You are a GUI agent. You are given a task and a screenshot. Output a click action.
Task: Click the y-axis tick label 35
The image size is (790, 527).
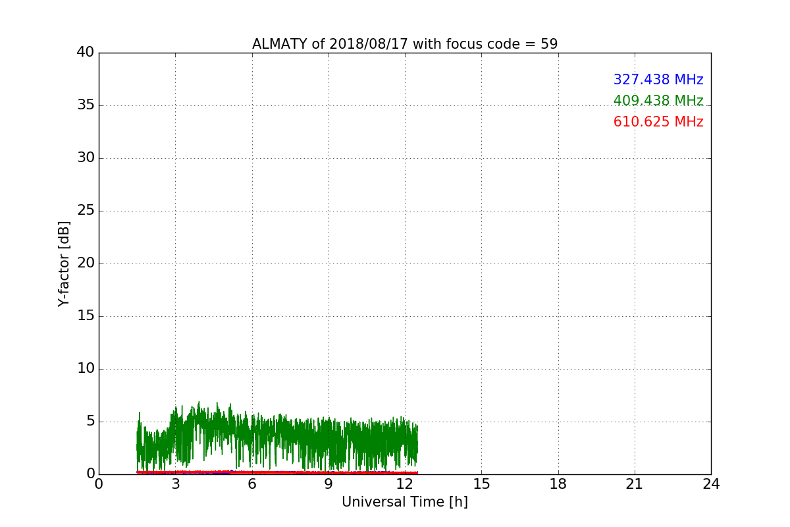click(x=85, y=105)
